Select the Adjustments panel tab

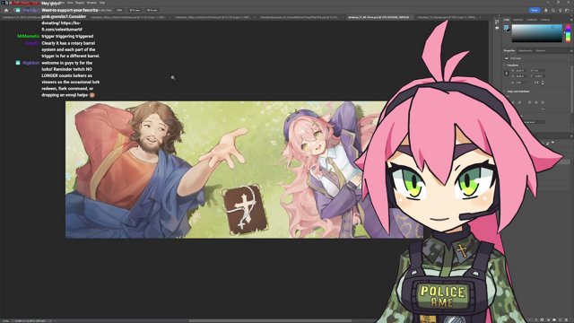click(x=525, y=50)
